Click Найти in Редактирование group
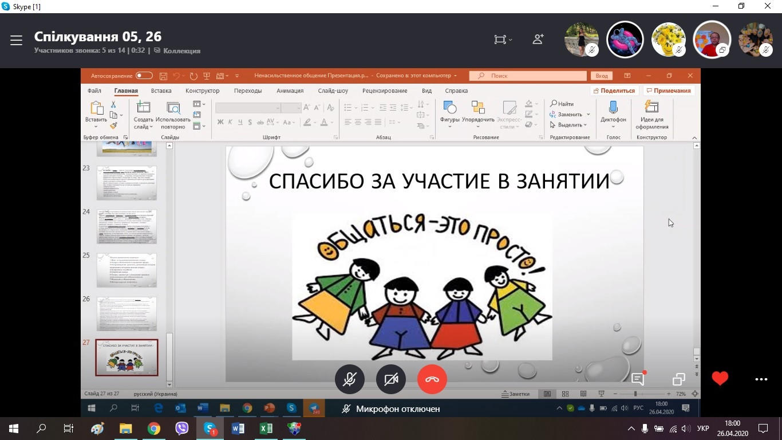The image size is (782, 440). pyautogui.click(x=562, y=104)
